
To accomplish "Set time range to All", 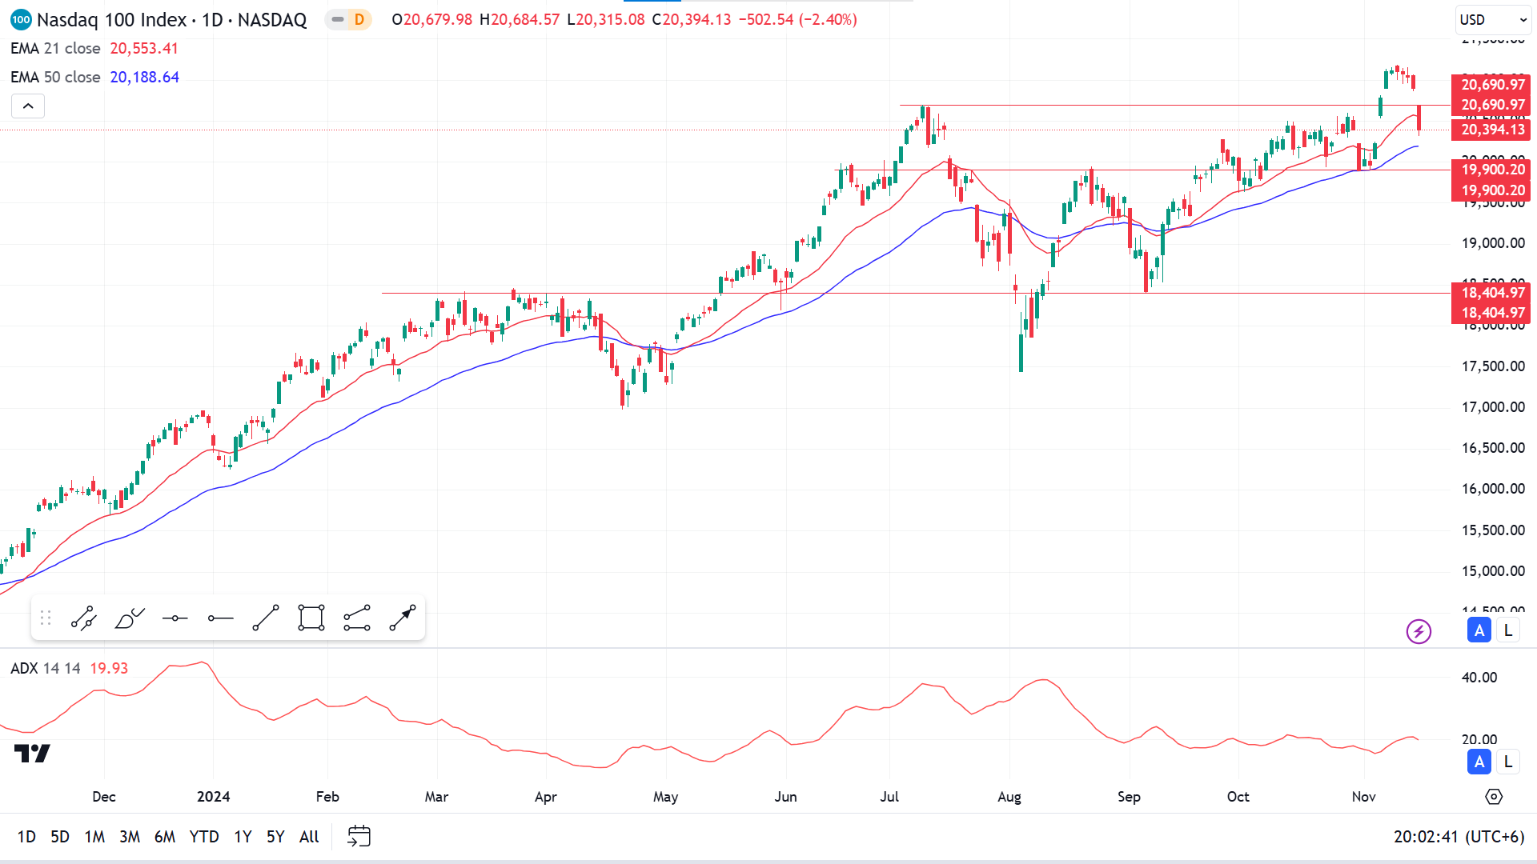I will point(309,837).
